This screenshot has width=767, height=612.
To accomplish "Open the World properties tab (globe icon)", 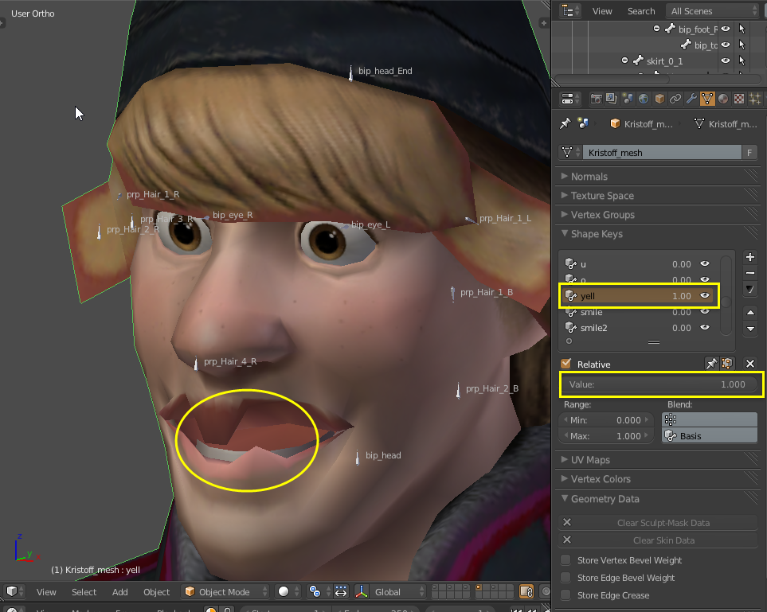I will [x=644, y=99].
